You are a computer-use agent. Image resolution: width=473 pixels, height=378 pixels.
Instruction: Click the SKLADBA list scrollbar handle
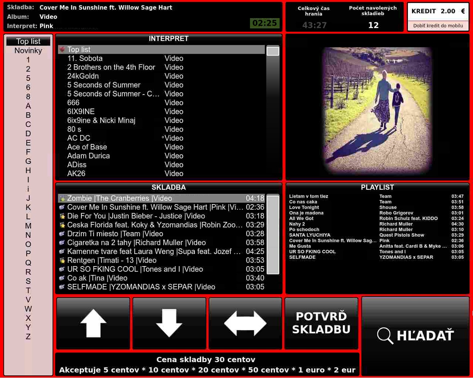pyautogui.click(x=273, y=234)
